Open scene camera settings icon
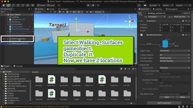The image size is (193, 108). pos(91,12)
